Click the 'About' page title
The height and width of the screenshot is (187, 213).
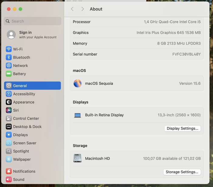tap(96, 9)
